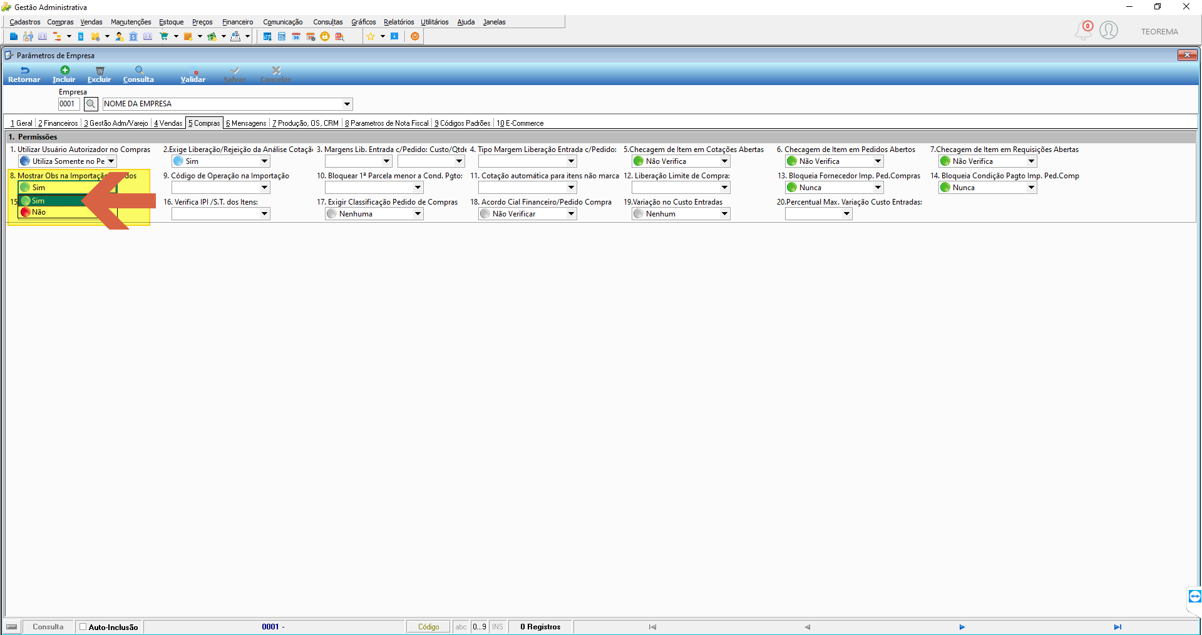1202x635 pixels.
Task: Click the TeamViewer side icon
Action: pyautogui.click(x=1194, y=596)
